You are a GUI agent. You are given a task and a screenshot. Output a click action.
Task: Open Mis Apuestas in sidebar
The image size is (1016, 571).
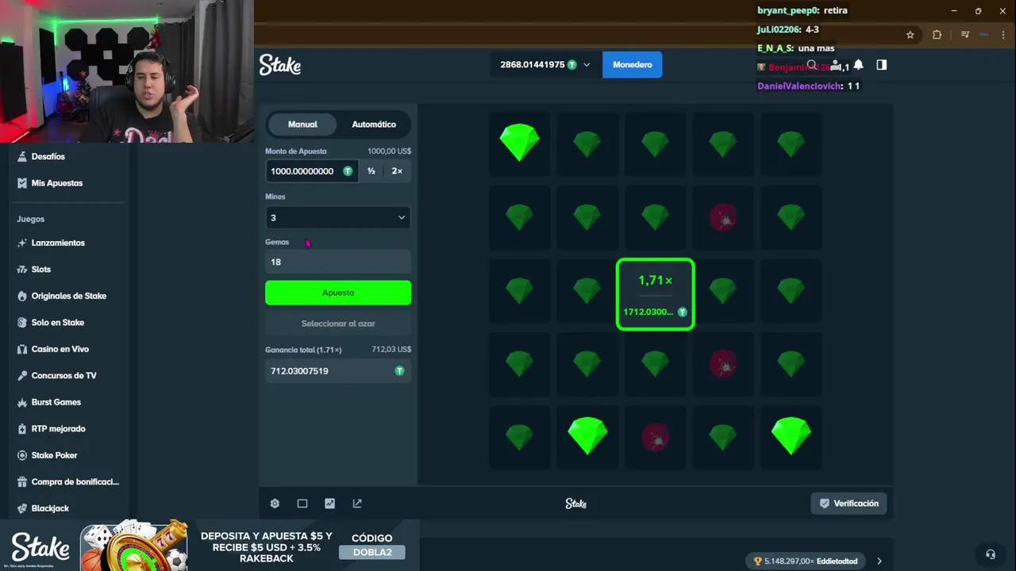(56, 183)
